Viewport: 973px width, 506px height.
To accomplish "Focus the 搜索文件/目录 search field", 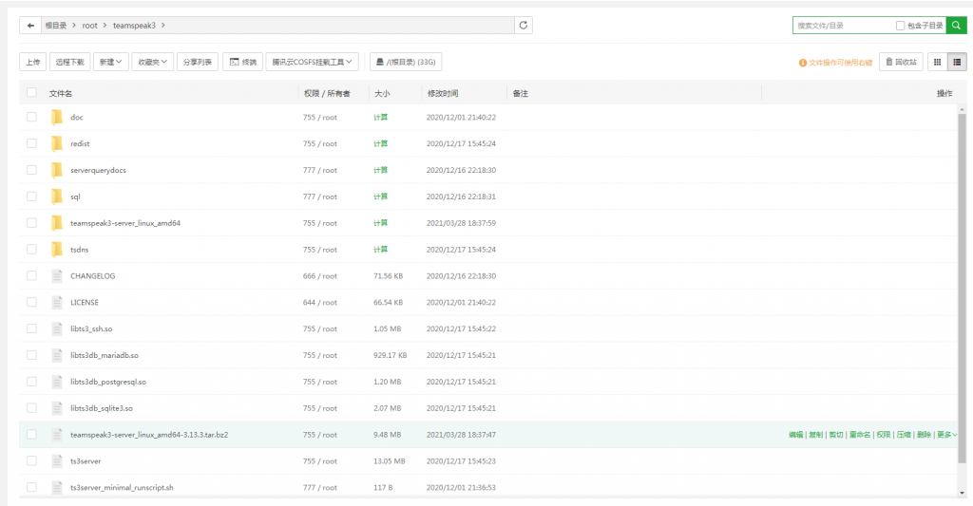I will (x=844, y=26).
